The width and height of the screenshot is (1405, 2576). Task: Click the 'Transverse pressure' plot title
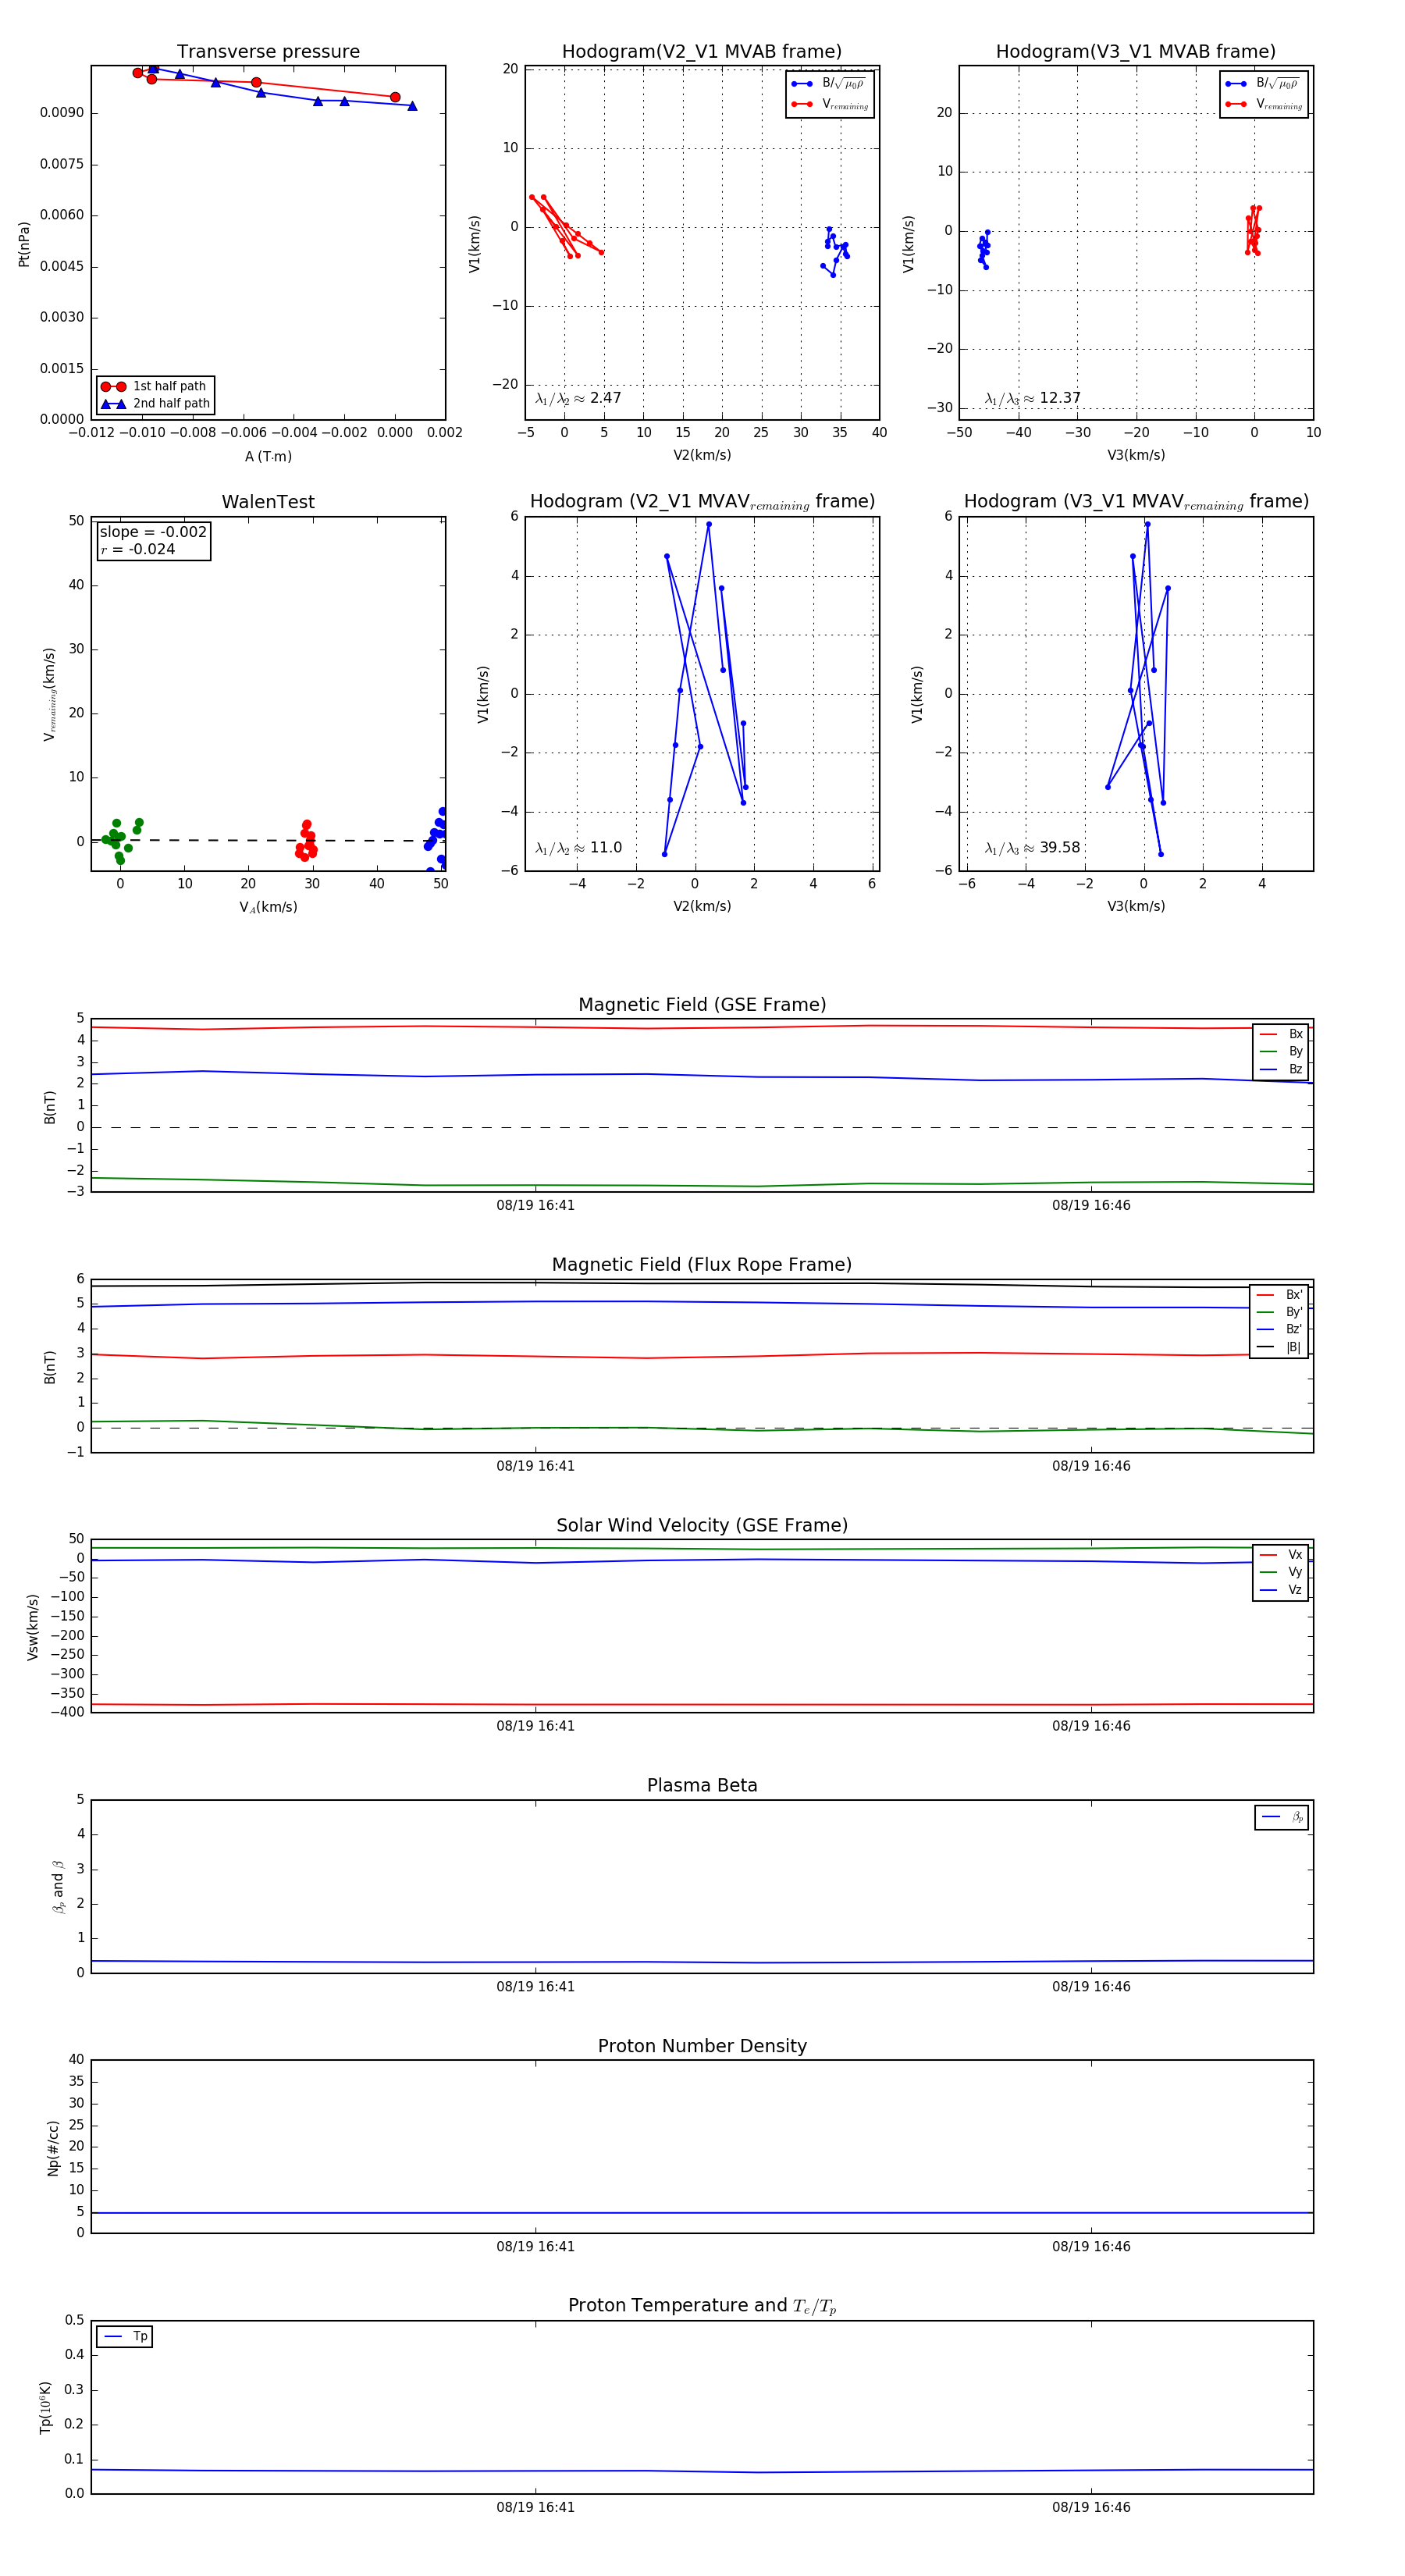[x=268, y=52]
